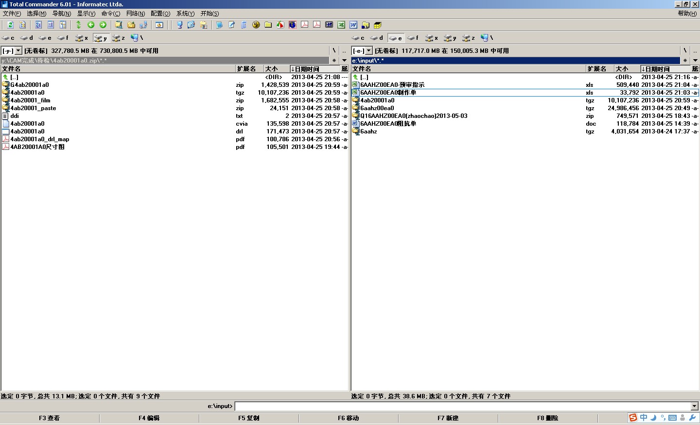Open left panel directory history dropdown arrow
This screenshot has width=700, height=425.
pyautogui.click(x=344, y=61)
